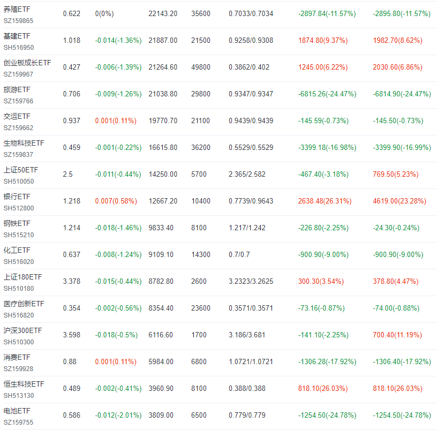Screen dimensions: 437x430
Task: Select price 3.598 for 沪深300ETF
Action: tap(72, 334)
